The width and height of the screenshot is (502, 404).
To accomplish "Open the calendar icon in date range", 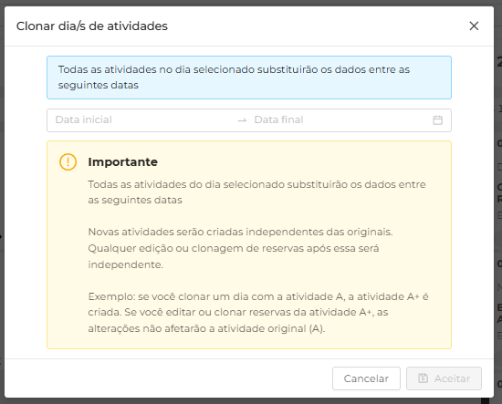I will click(437, 120).
